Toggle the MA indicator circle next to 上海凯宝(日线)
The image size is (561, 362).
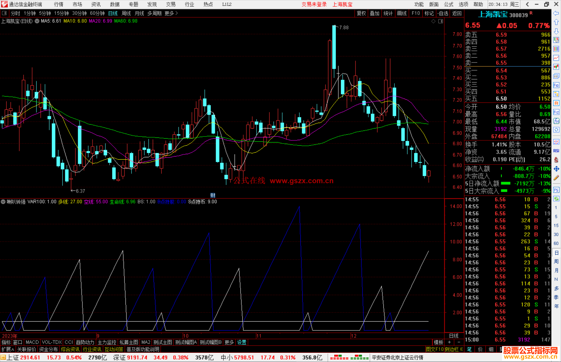(37, 21)
